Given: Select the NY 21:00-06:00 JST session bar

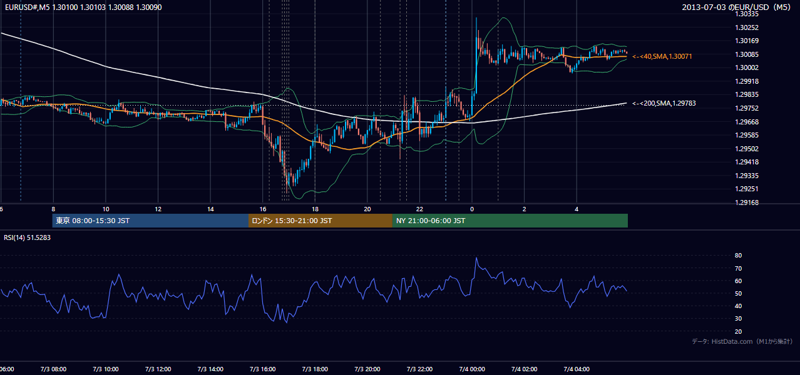Looking at the screenshot, I should (510, 221).
